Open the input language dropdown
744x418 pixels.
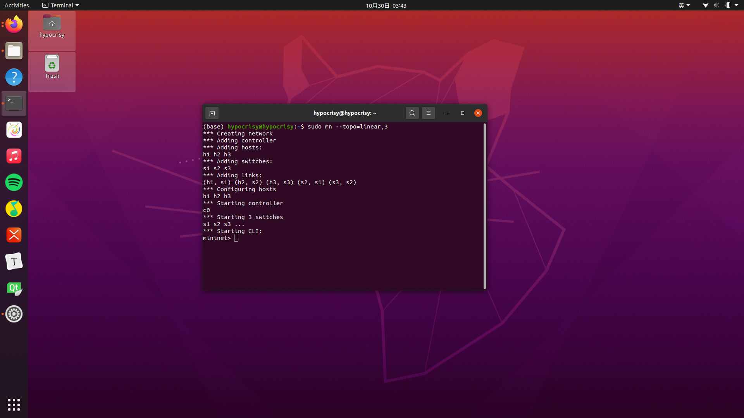(x=684, y=5)
